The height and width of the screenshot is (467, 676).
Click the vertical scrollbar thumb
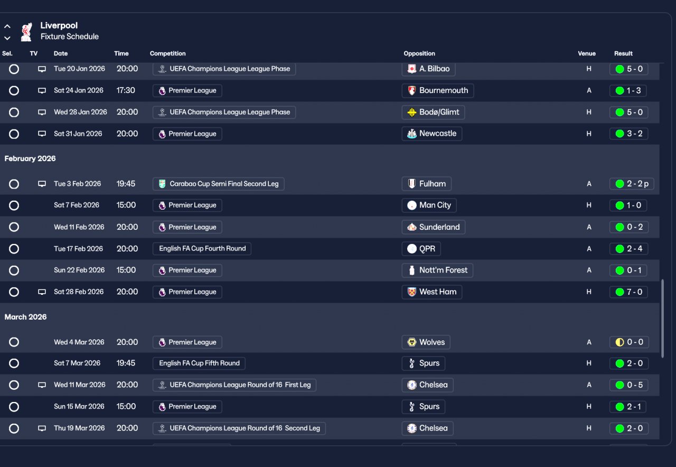(x=662, y=319)
